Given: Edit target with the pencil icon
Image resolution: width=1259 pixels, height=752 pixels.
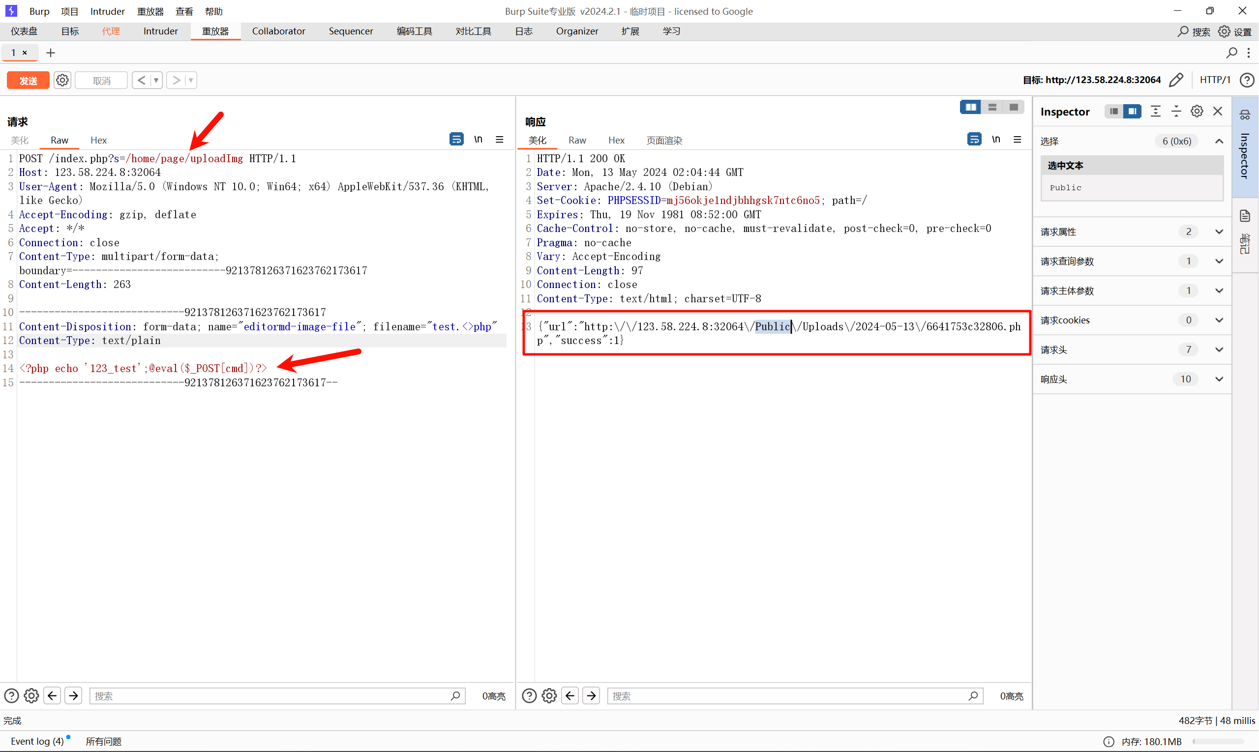Looking at the screenshot, I should point(1176,80).
